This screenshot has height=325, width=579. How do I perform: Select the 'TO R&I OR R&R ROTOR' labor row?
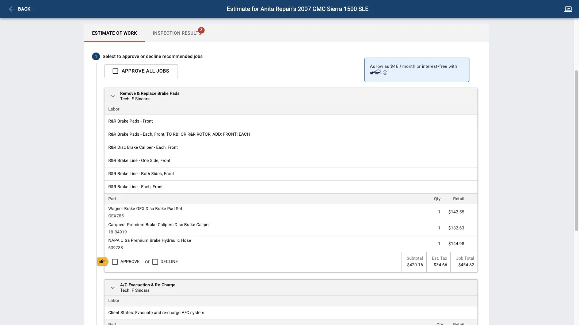[x=291, y=135]
